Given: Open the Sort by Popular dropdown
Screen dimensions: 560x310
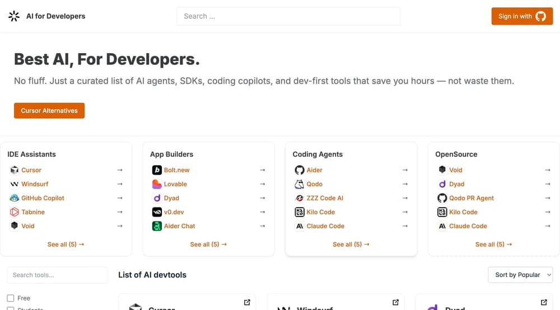Looking at the screenshot, I should pos(520,275).
